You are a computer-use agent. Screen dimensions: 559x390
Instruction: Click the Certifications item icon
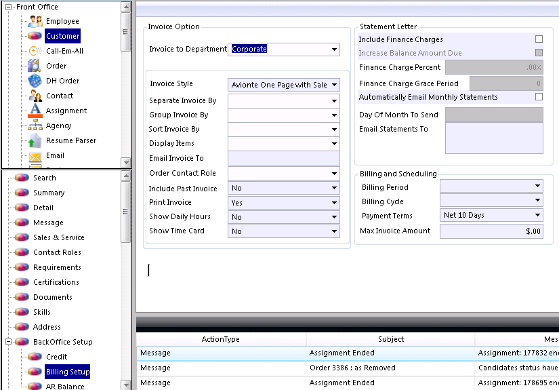22,282
